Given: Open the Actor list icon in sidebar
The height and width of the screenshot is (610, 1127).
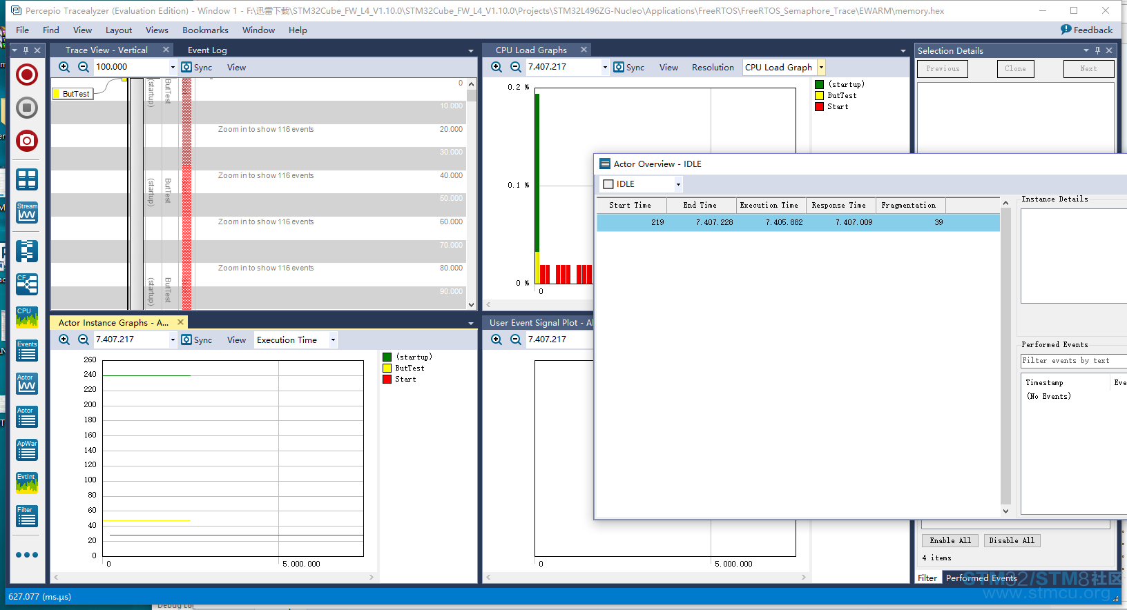Looking at the screenshot, I should (x=27, y=417).
